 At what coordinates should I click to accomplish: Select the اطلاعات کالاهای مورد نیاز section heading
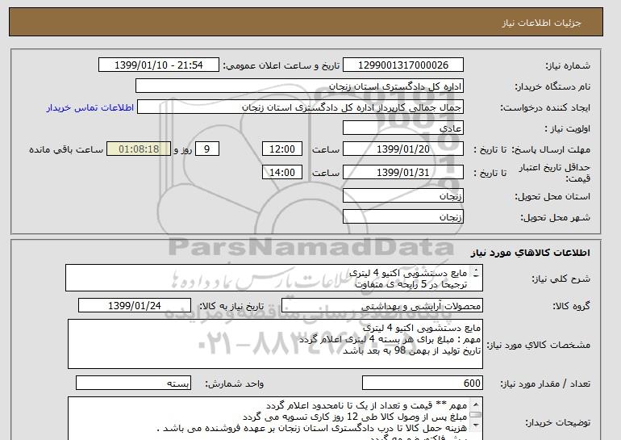(530, 252)
